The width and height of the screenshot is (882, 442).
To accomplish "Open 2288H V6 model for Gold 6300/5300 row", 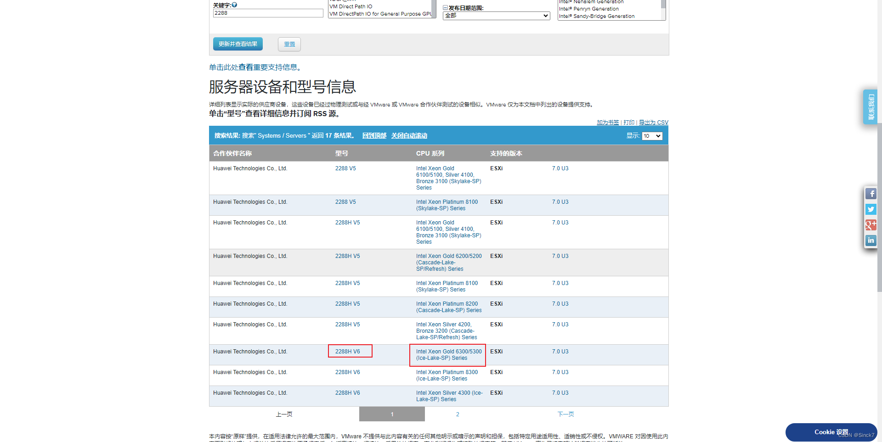I will point(348,352).
